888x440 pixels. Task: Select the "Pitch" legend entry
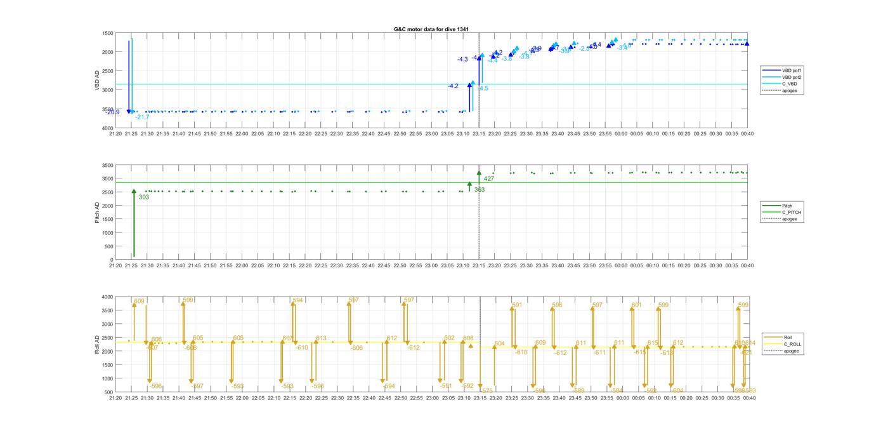[787, 206]
